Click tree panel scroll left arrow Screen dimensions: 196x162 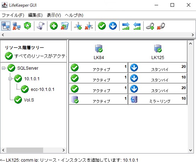pyautogui.click(x=3, y=150)
